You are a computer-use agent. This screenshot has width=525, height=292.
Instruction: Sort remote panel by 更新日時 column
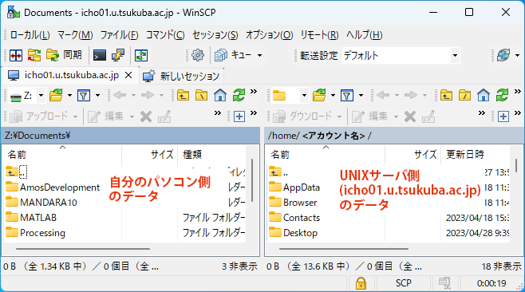tap(476, 154)
